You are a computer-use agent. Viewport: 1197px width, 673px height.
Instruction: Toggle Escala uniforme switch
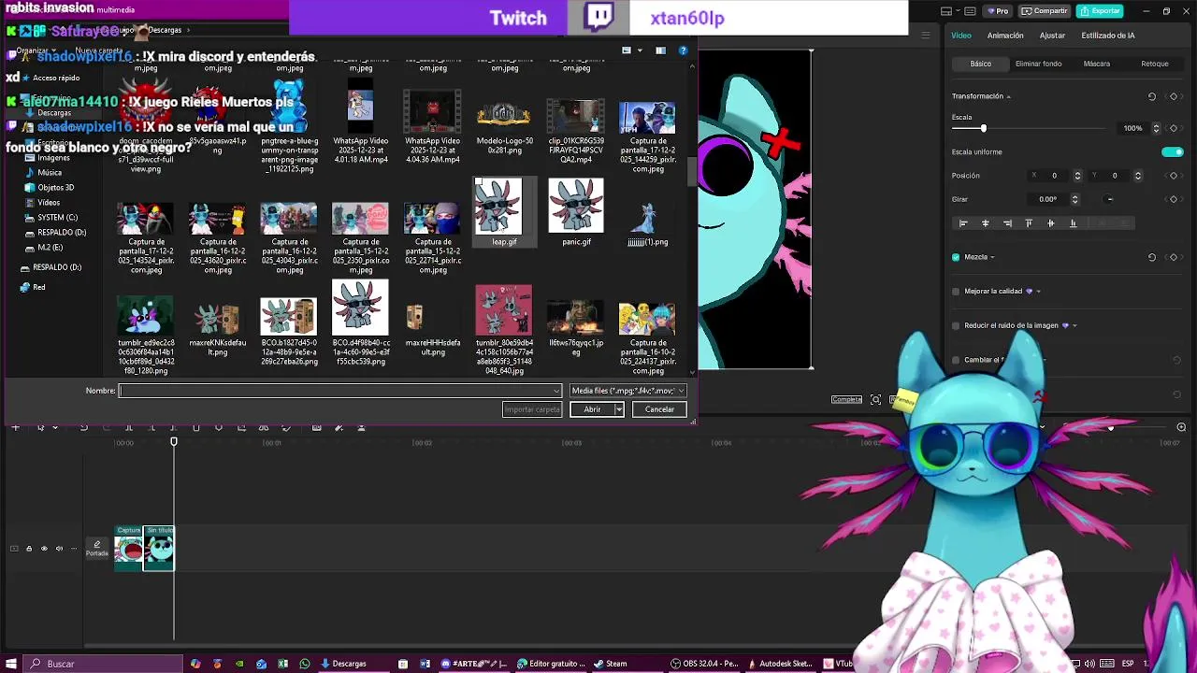pos(1172,151)
